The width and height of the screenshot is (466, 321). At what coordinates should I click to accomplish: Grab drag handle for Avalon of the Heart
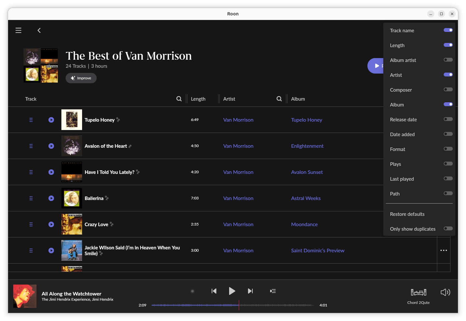click(31, 146)
